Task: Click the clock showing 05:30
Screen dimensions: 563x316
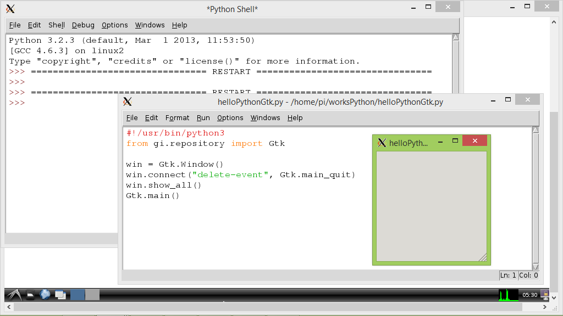Action: click(x=530, y=295)
